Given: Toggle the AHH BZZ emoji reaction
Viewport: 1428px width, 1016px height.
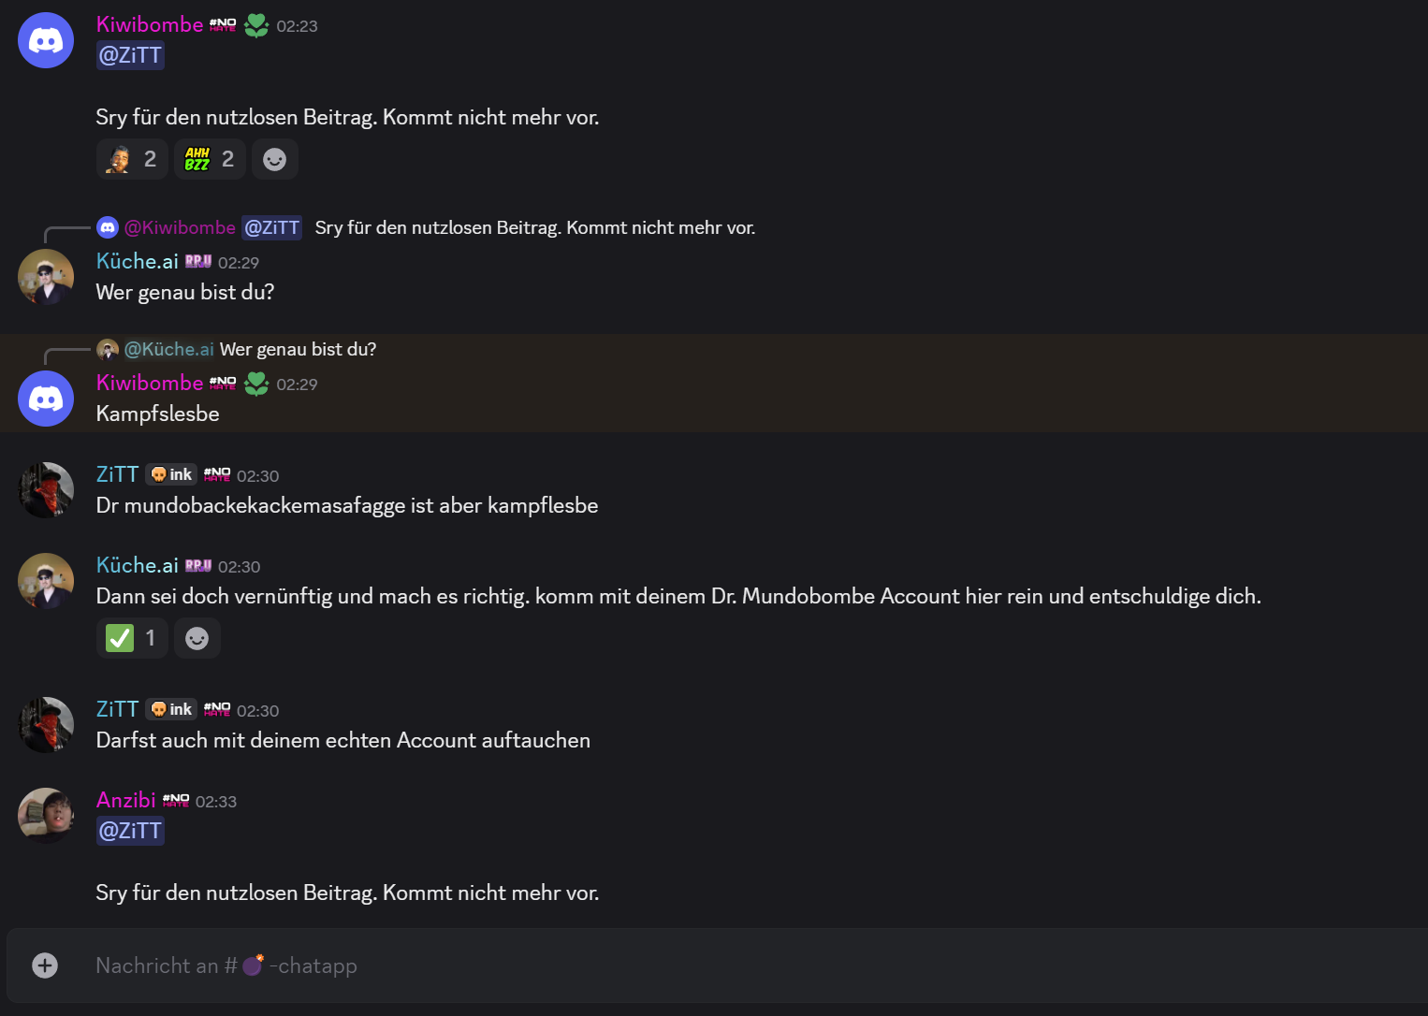Looking at the screenshot, I should 210,159.
